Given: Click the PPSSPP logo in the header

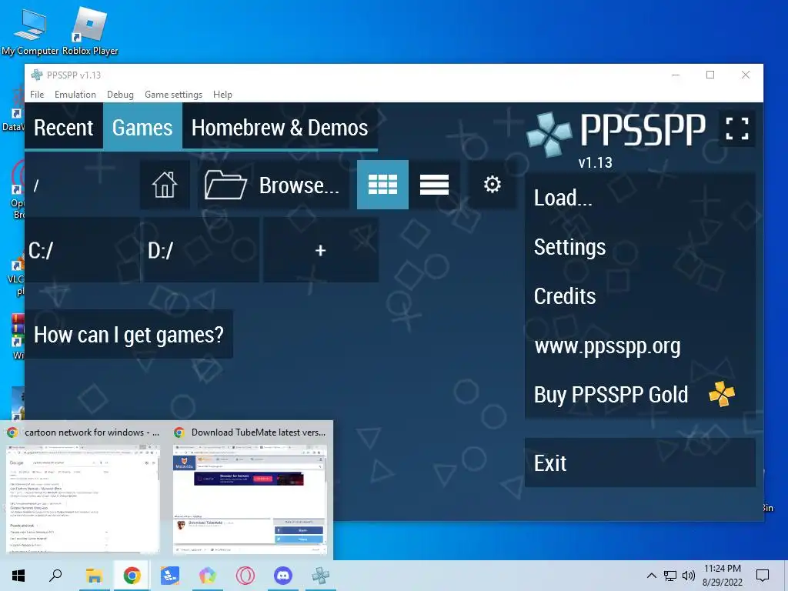Looking at the screenshot, I should (616, 132).
